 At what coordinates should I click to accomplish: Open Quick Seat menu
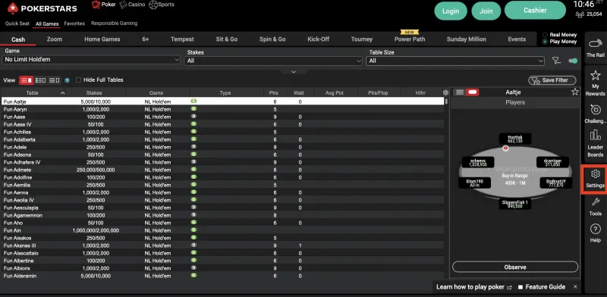[x=17, y=23]
